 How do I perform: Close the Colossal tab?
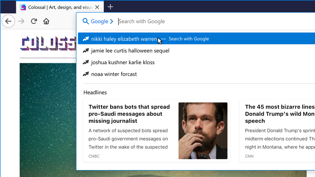(x=97, y=7)
